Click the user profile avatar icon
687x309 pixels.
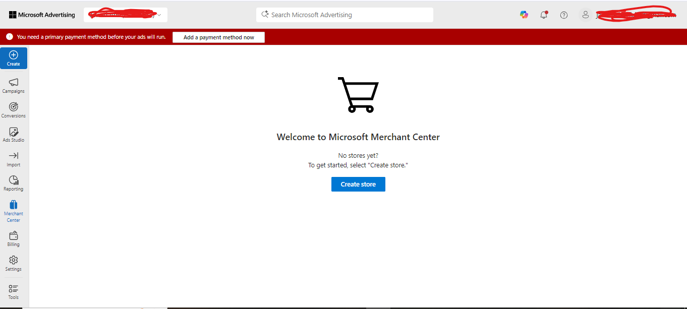point(585,15)
